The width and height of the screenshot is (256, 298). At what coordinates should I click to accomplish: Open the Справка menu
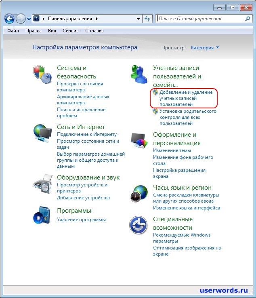pyautogui.click(x=94, y=31)
